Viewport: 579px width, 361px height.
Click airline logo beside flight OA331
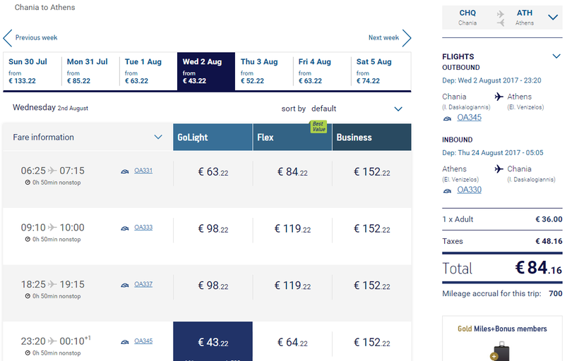125,171
